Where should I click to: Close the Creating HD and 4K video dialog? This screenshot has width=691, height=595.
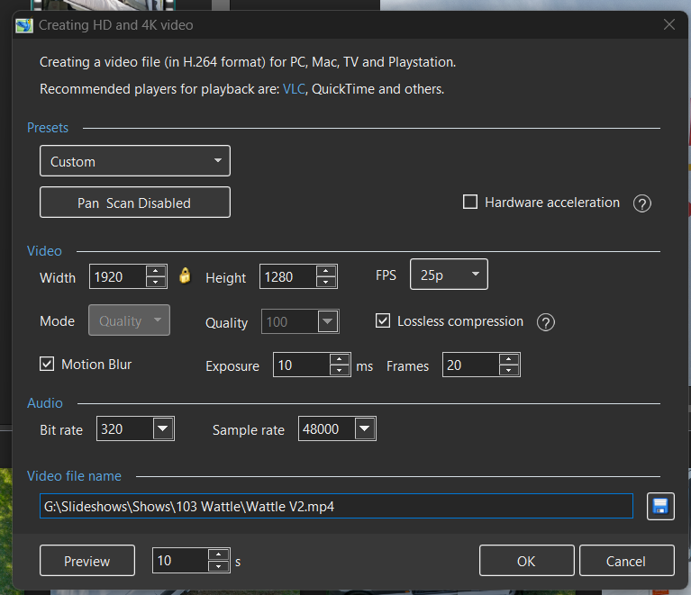click(x=669, y=25)
